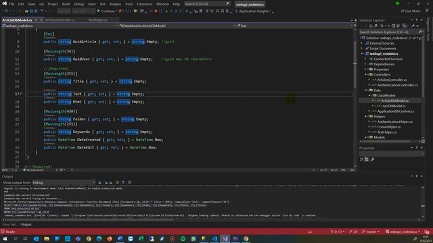Switch to the ArticlesController.cs tab
This screenshot has width=433, height=243.
(60, 20)
